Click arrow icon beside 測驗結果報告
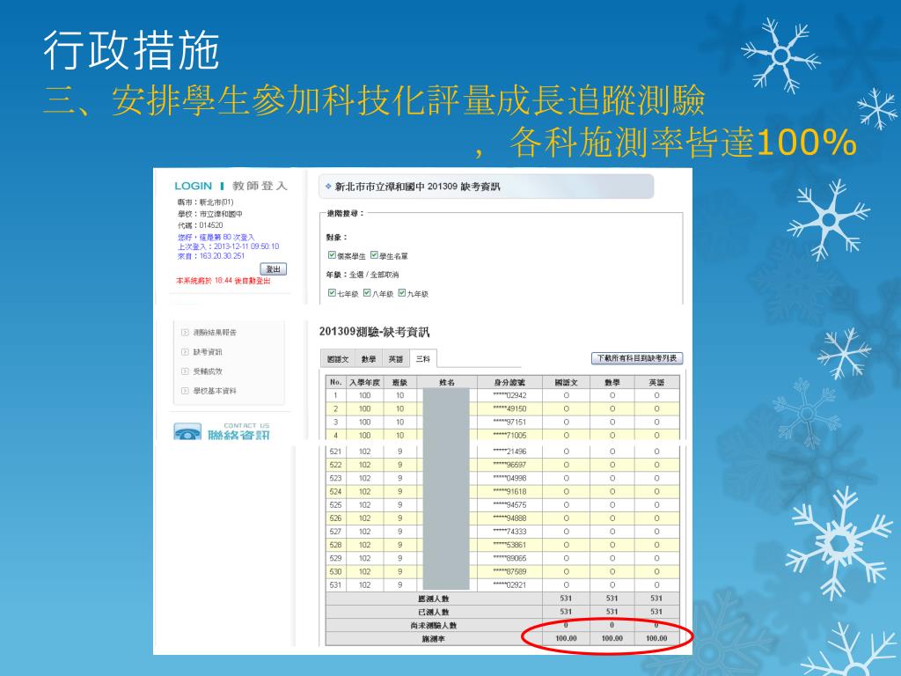This screenshot has width=901, height=676. 185,332
